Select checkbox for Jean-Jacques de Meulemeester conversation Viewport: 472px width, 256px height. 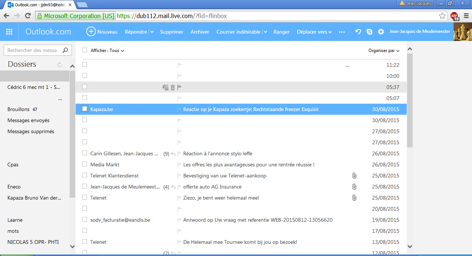pyautogui.click(x=85, y=186)
